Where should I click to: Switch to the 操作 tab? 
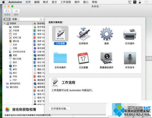click(7, 19)
